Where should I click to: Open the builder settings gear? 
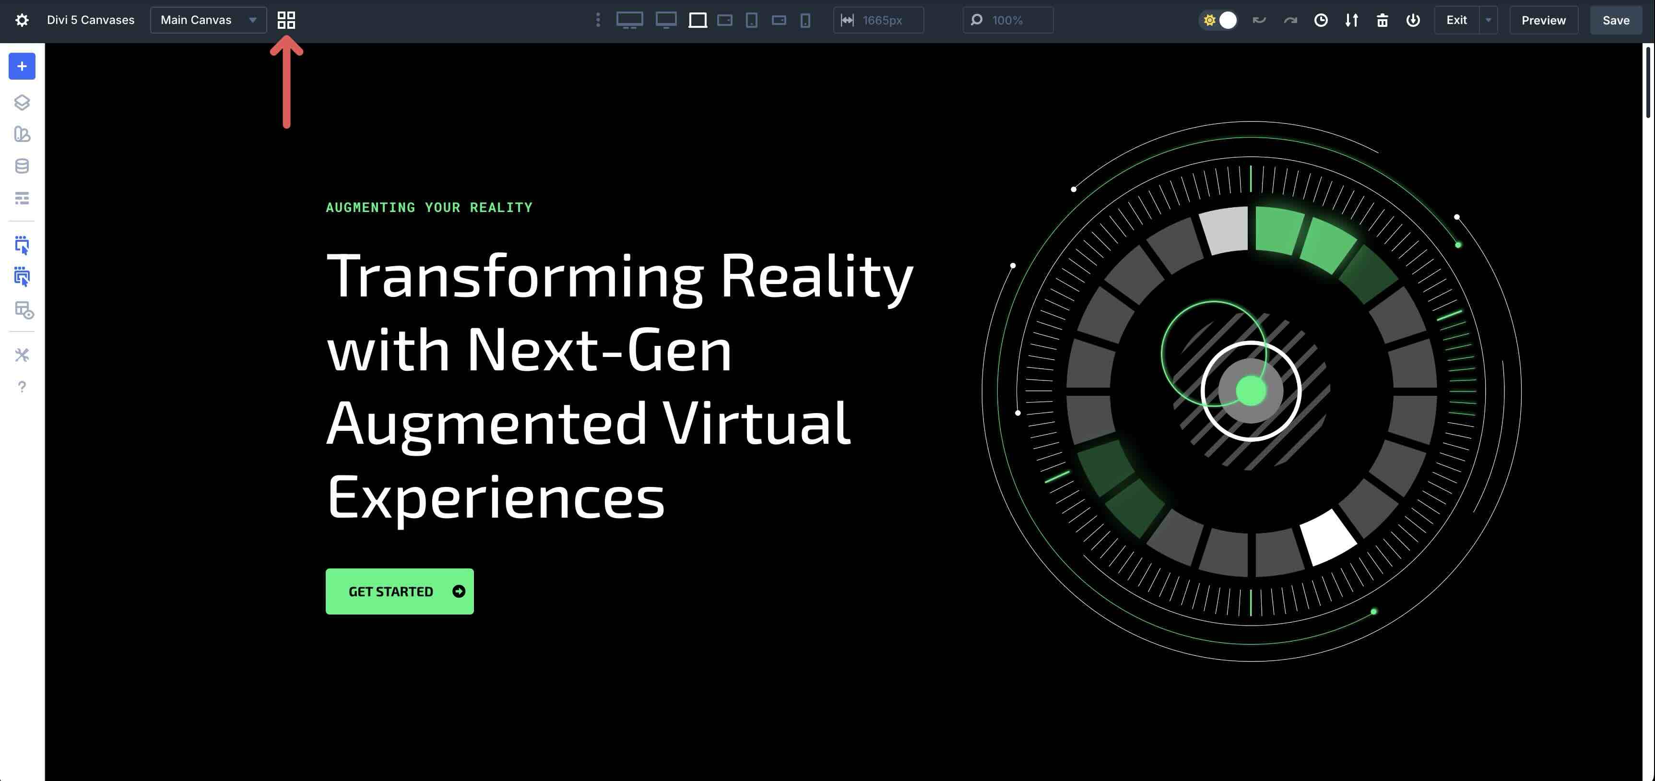pos(22,20)
